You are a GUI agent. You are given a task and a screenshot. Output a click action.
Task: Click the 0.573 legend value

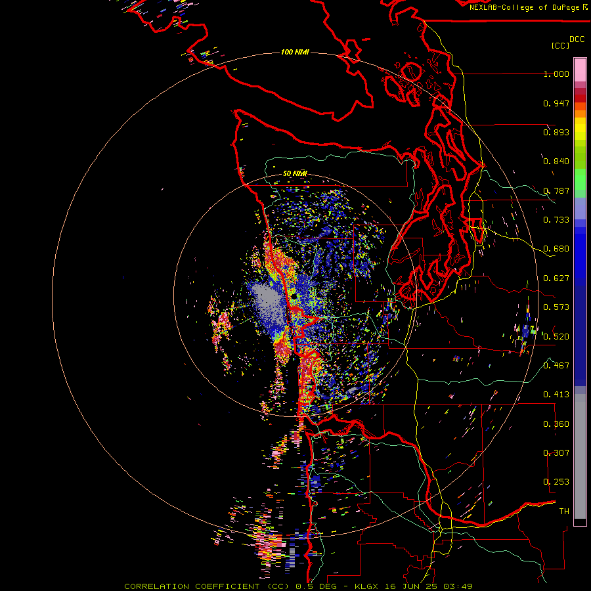point(556,307)
